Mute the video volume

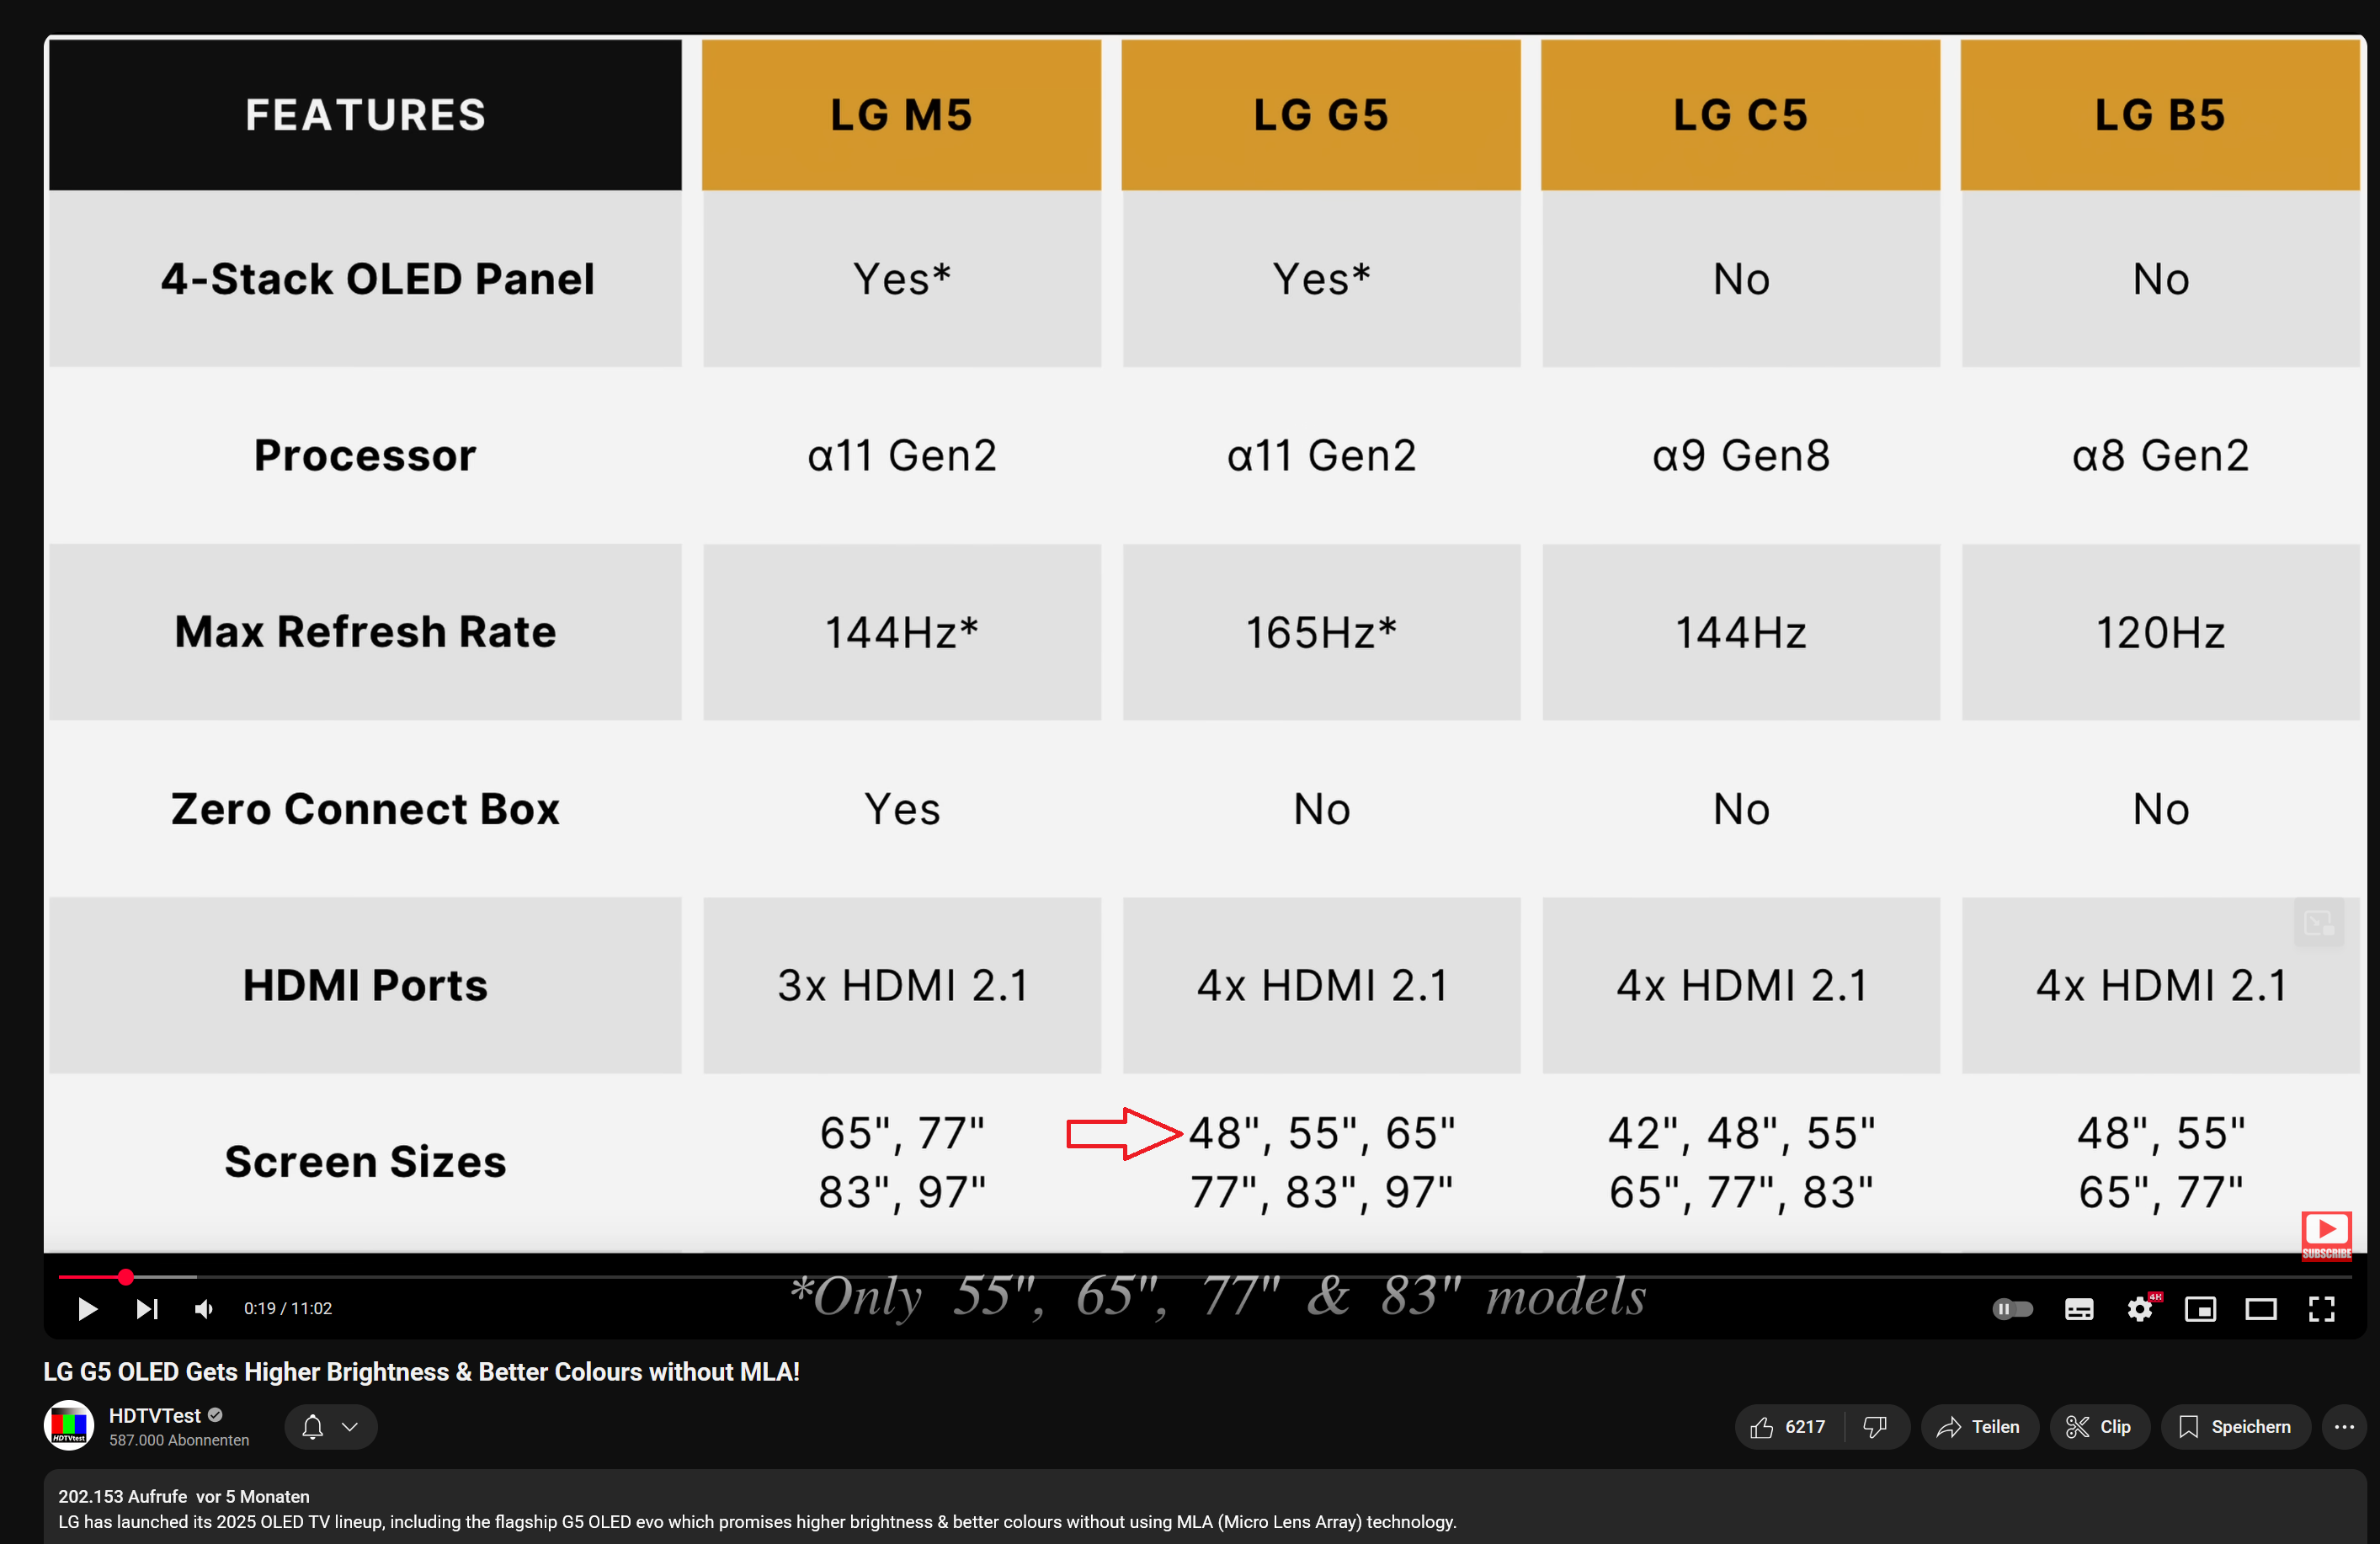coord(204,1308)
